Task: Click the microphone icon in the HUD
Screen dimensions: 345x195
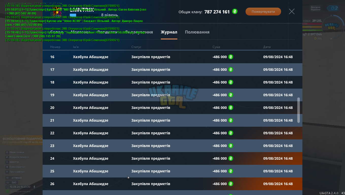Action: 34,187
